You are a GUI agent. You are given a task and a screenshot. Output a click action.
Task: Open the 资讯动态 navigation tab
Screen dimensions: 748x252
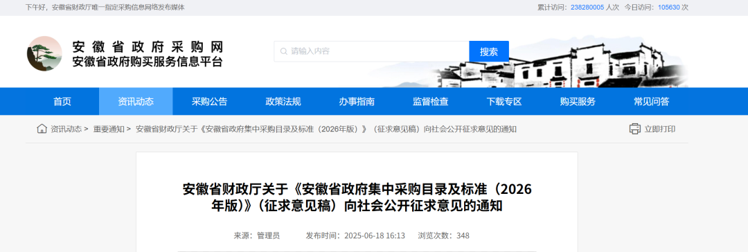136,101
